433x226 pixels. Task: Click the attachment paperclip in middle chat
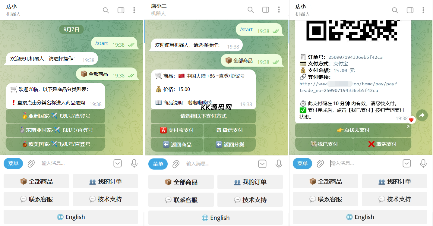(x=176, y=164)
